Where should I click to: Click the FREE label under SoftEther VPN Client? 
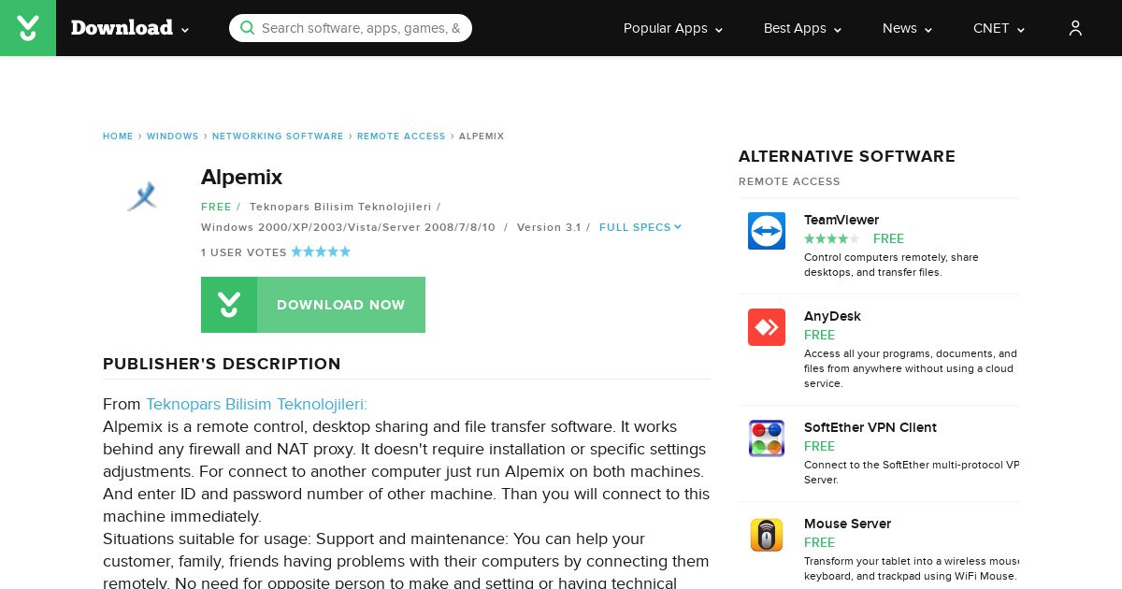(x=819, y=446)
